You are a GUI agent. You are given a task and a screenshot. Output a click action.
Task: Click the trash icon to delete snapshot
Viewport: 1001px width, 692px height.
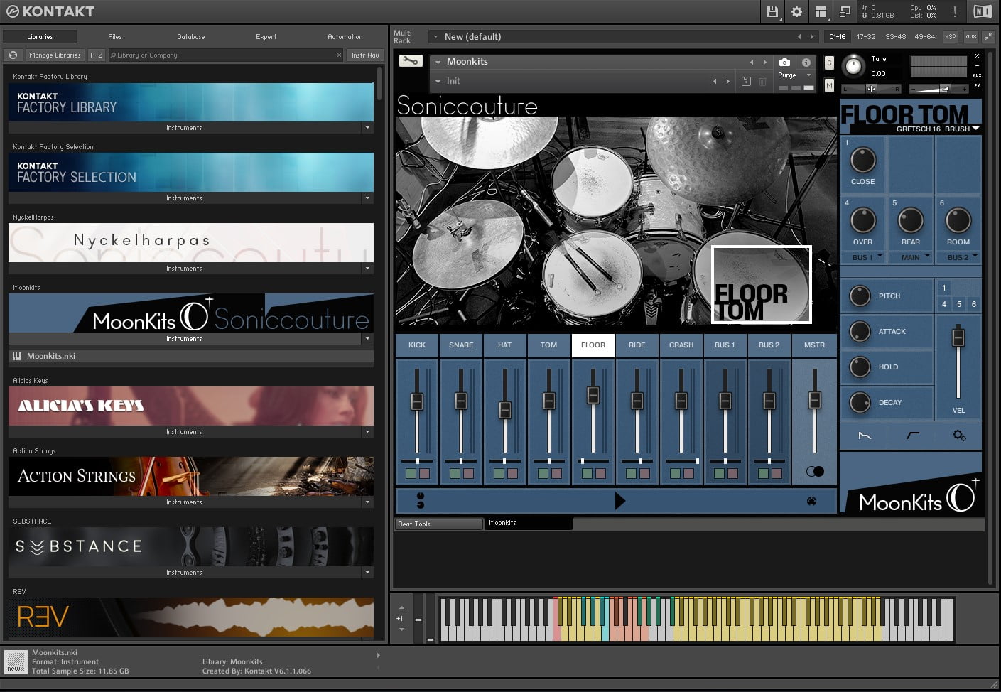coord(762,81)
